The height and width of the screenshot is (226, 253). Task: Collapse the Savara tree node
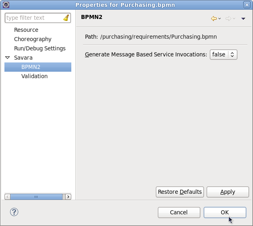[7, 58]
